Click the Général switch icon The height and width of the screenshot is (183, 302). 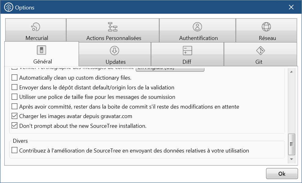click(x=41, y=50)
